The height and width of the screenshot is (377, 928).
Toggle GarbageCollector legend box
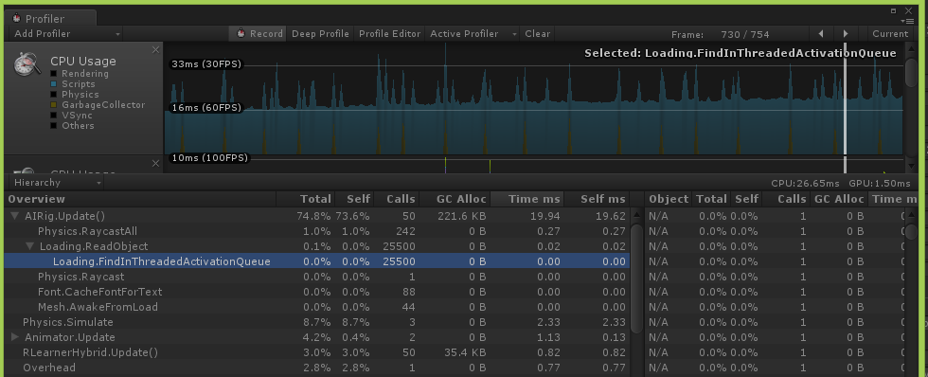pyautogui.click(x=53, y=105)
